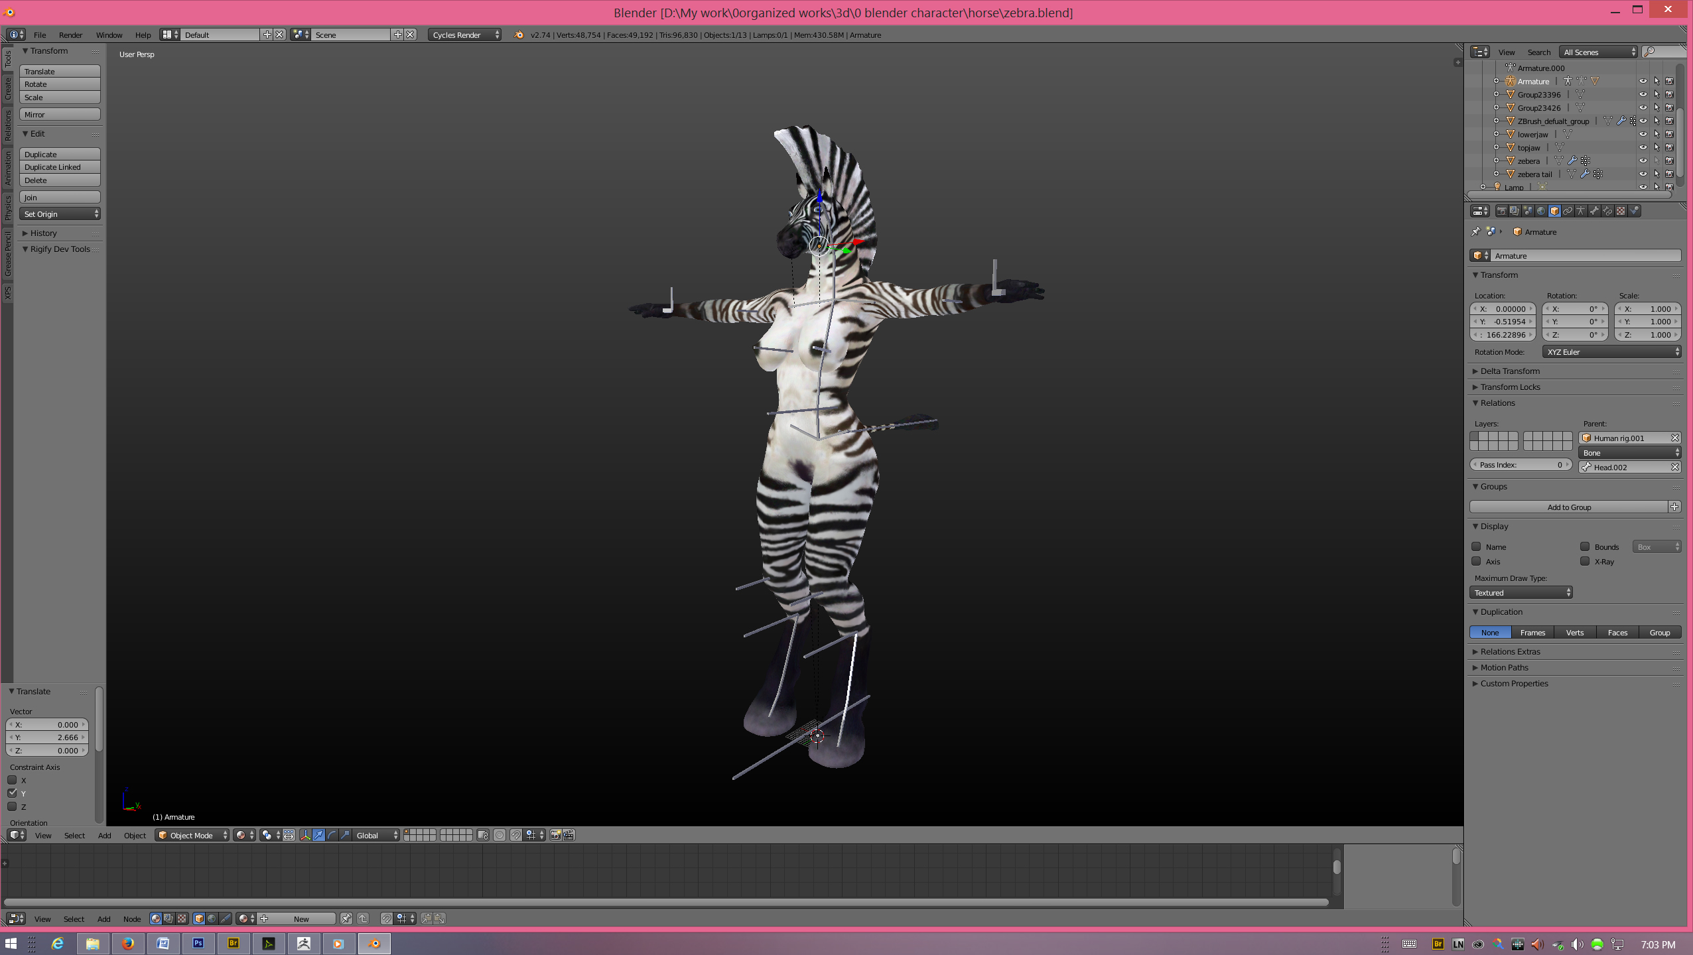The height and width of the screenshot is (955, 1693).
Task: Expand the Delta Transform panel
Action: pyautogui.click(x=1510, y=371)
